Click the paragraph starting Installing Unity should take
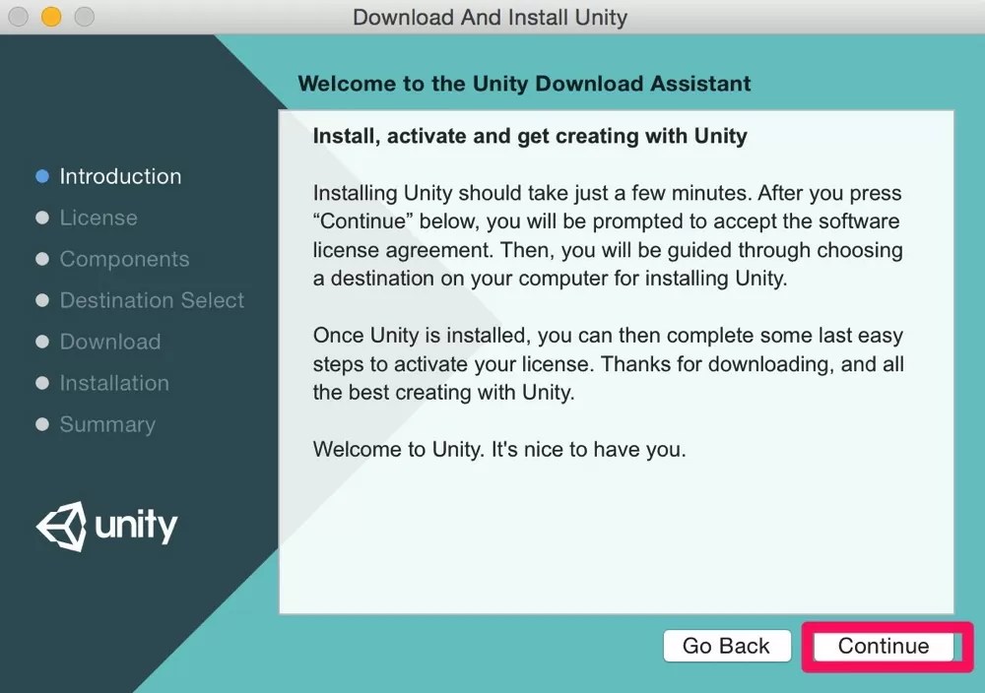 coord(608,235)
